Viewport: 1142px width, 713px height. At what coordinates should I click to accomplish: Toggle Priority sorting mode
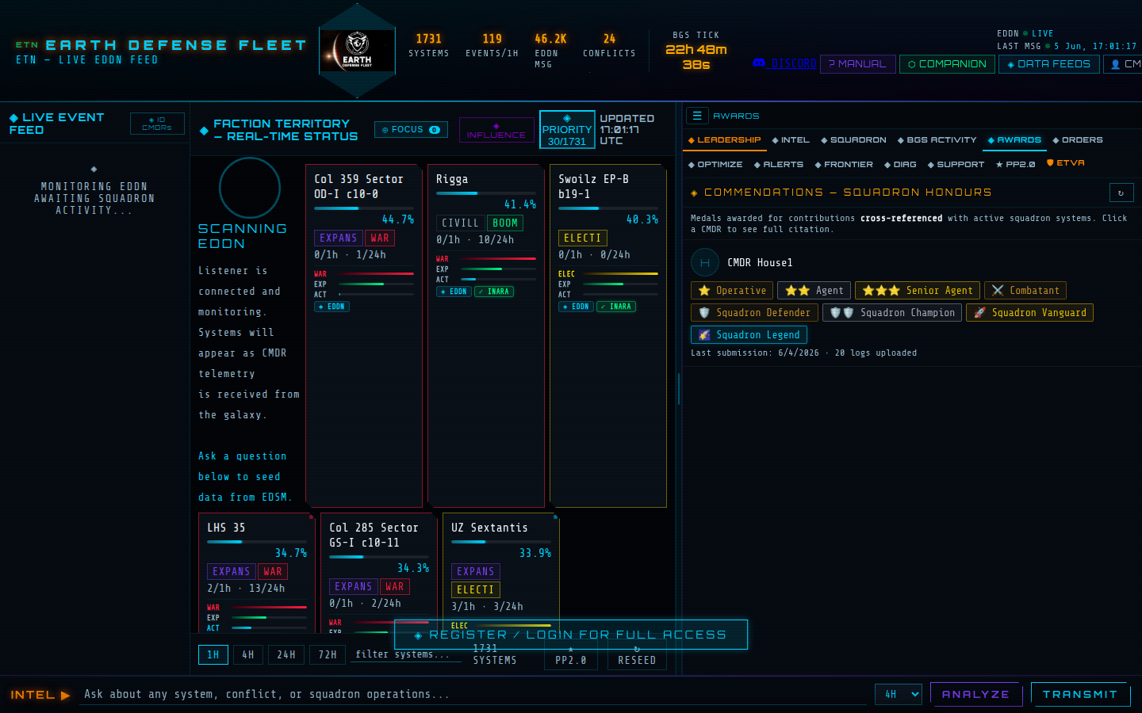tap(567, 130)
